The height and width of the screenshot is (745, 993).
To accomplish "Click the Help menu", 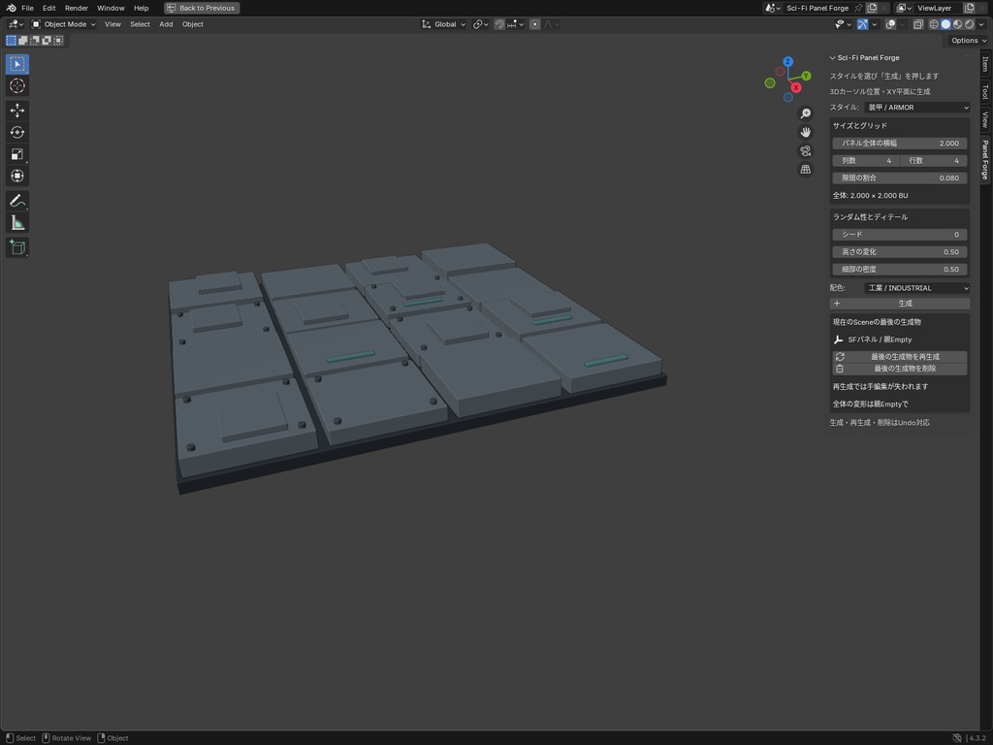I will click(142, 8).
